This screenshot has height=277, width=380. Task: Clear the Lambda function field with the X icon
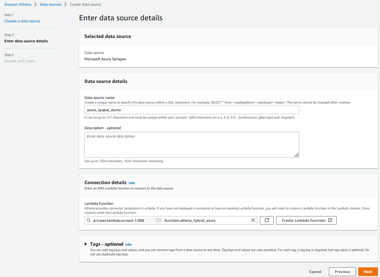coord(253,220)
